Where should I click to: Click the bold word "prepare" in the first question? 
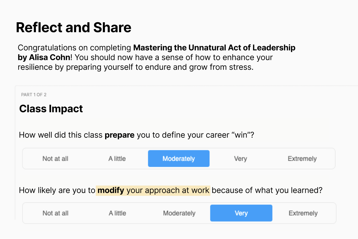(x=119, y=135)
